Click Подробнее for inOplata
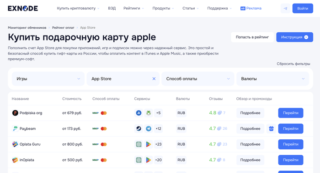This screenshot has width=320, height=173. (250, 160)
